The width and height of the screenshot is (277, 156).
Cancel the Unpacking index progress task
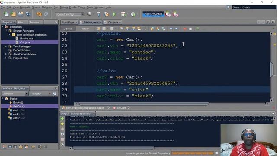[x=216, y=153]
